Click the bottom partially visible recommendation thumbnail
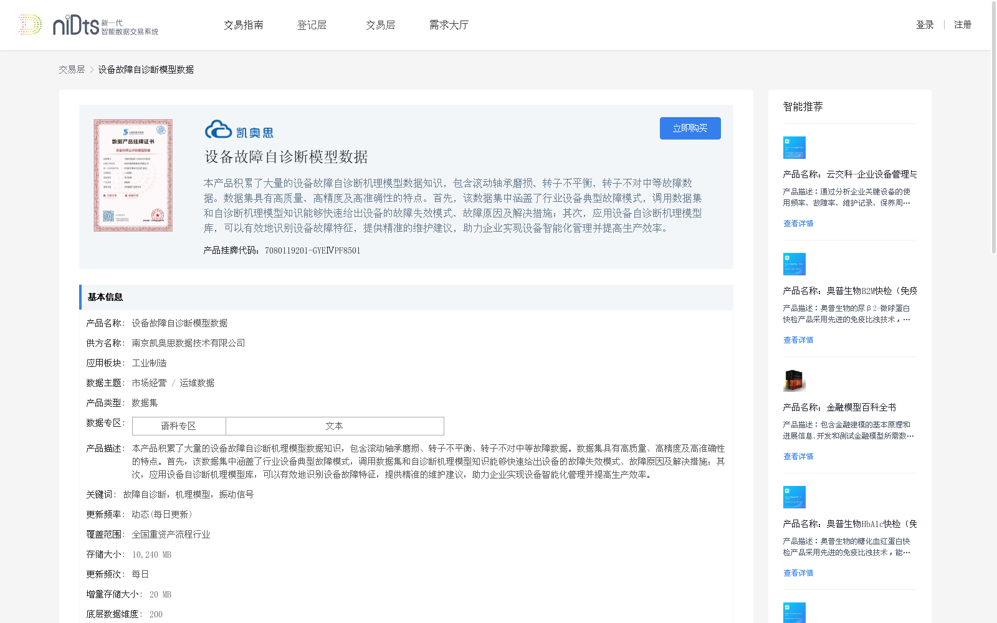997x623 pixels. [794, 612]
